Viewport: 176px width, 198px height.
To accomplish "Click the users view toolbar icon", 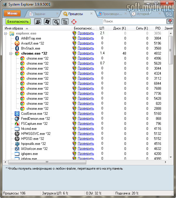I will point(38,22).
